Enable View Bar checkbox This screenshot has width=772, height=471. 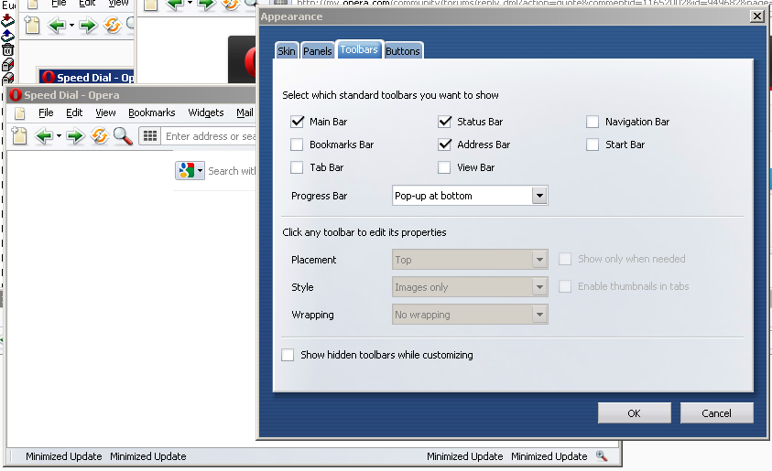click(x=444, y=167)
